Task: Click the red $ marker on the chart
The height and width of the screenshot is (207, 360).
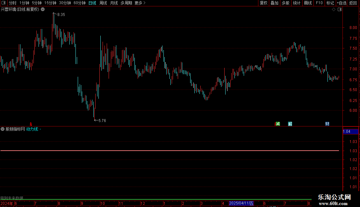Action: tap(31, 124)
